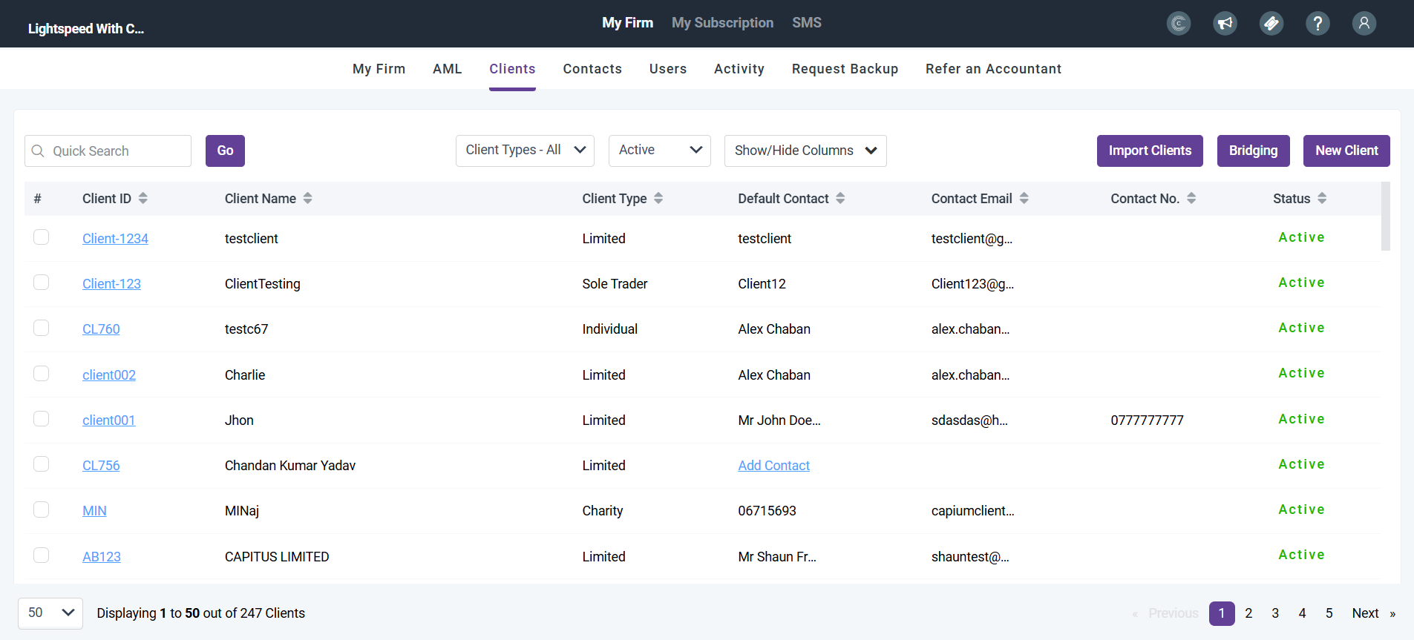The width and height of the screenshot is (1414, 640).
Task: Sort by Default Contact column arrows
Action: [x=840, y=198]
